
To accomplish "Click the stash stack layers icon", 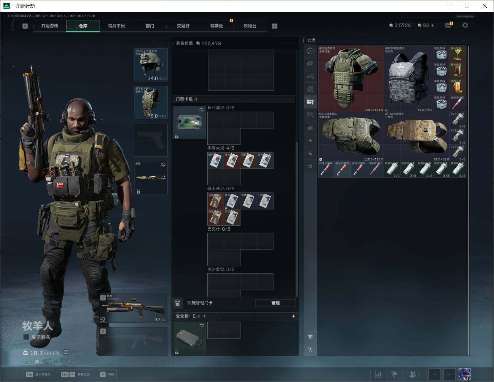I will click(x=310, y=337).
